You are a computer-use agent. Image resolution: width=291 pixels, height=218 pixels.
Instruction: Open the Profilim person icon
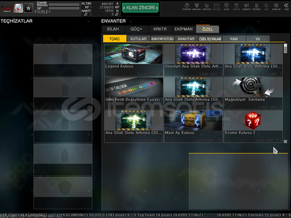pos(257,6)
